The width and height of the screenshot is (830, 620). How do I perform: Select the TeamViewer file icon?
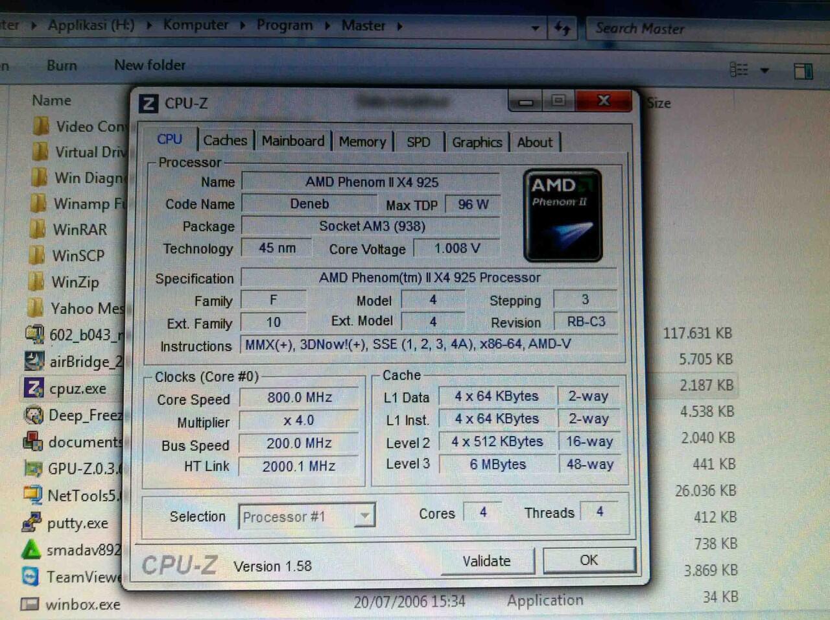click(x=30, y=576)
